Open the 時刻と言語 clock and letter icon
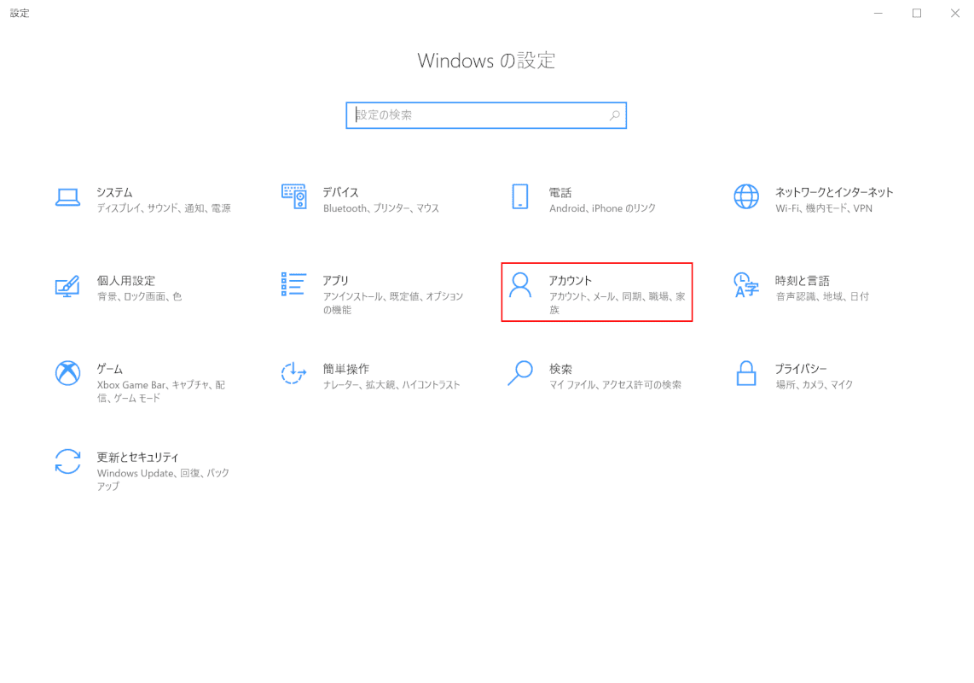The width and height of the screenshot is (974, 683). [x=746, y=285]
